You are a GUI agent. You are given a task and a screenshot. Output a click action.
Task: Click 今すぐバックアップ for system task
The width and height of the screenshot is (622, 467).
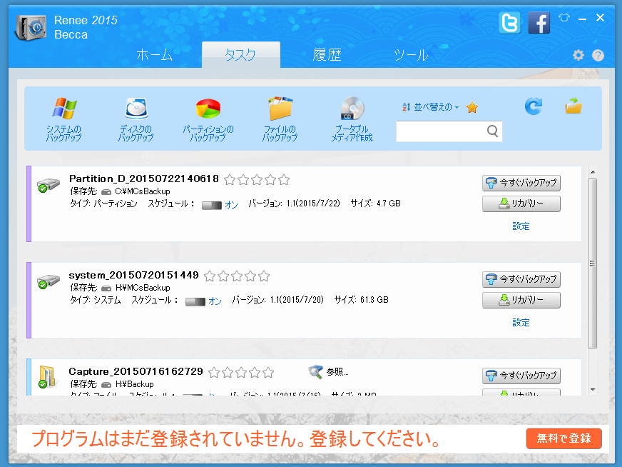pyautogui.click(x=521, y=279)
